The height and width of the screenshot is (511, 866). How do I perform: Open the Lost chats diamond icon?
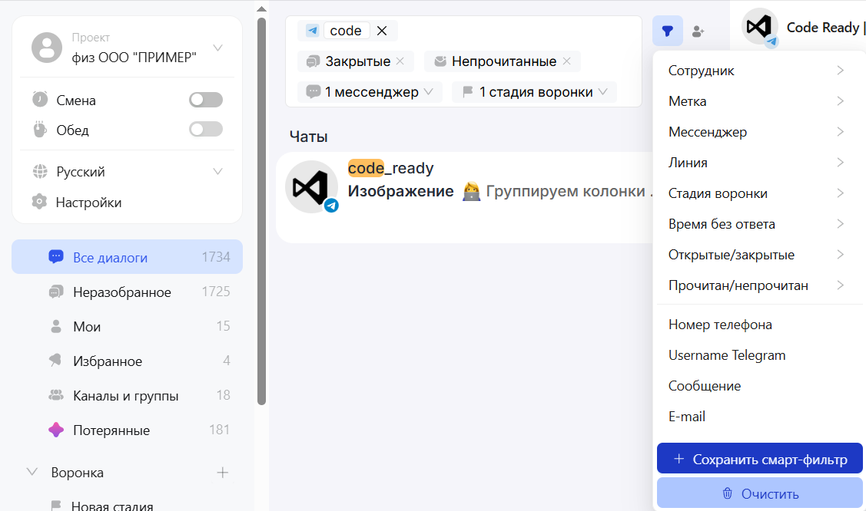click(55, 430)
